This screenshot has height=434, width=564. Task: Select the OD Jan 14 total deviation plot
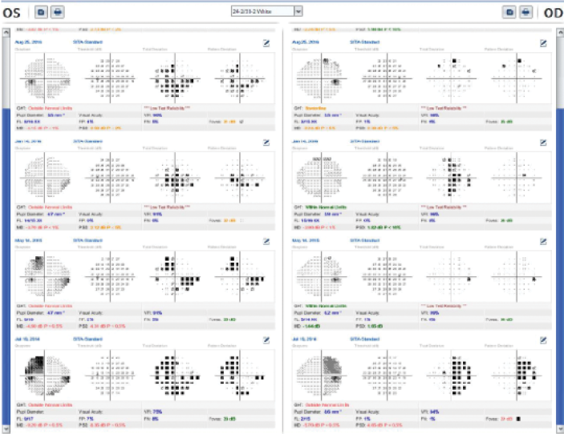click(452, 177)
